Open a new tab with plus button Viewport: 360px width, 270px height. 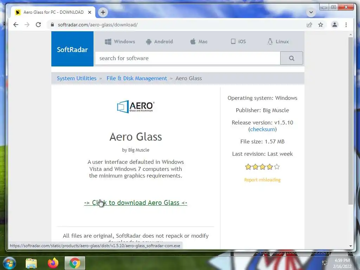(103, 12)
